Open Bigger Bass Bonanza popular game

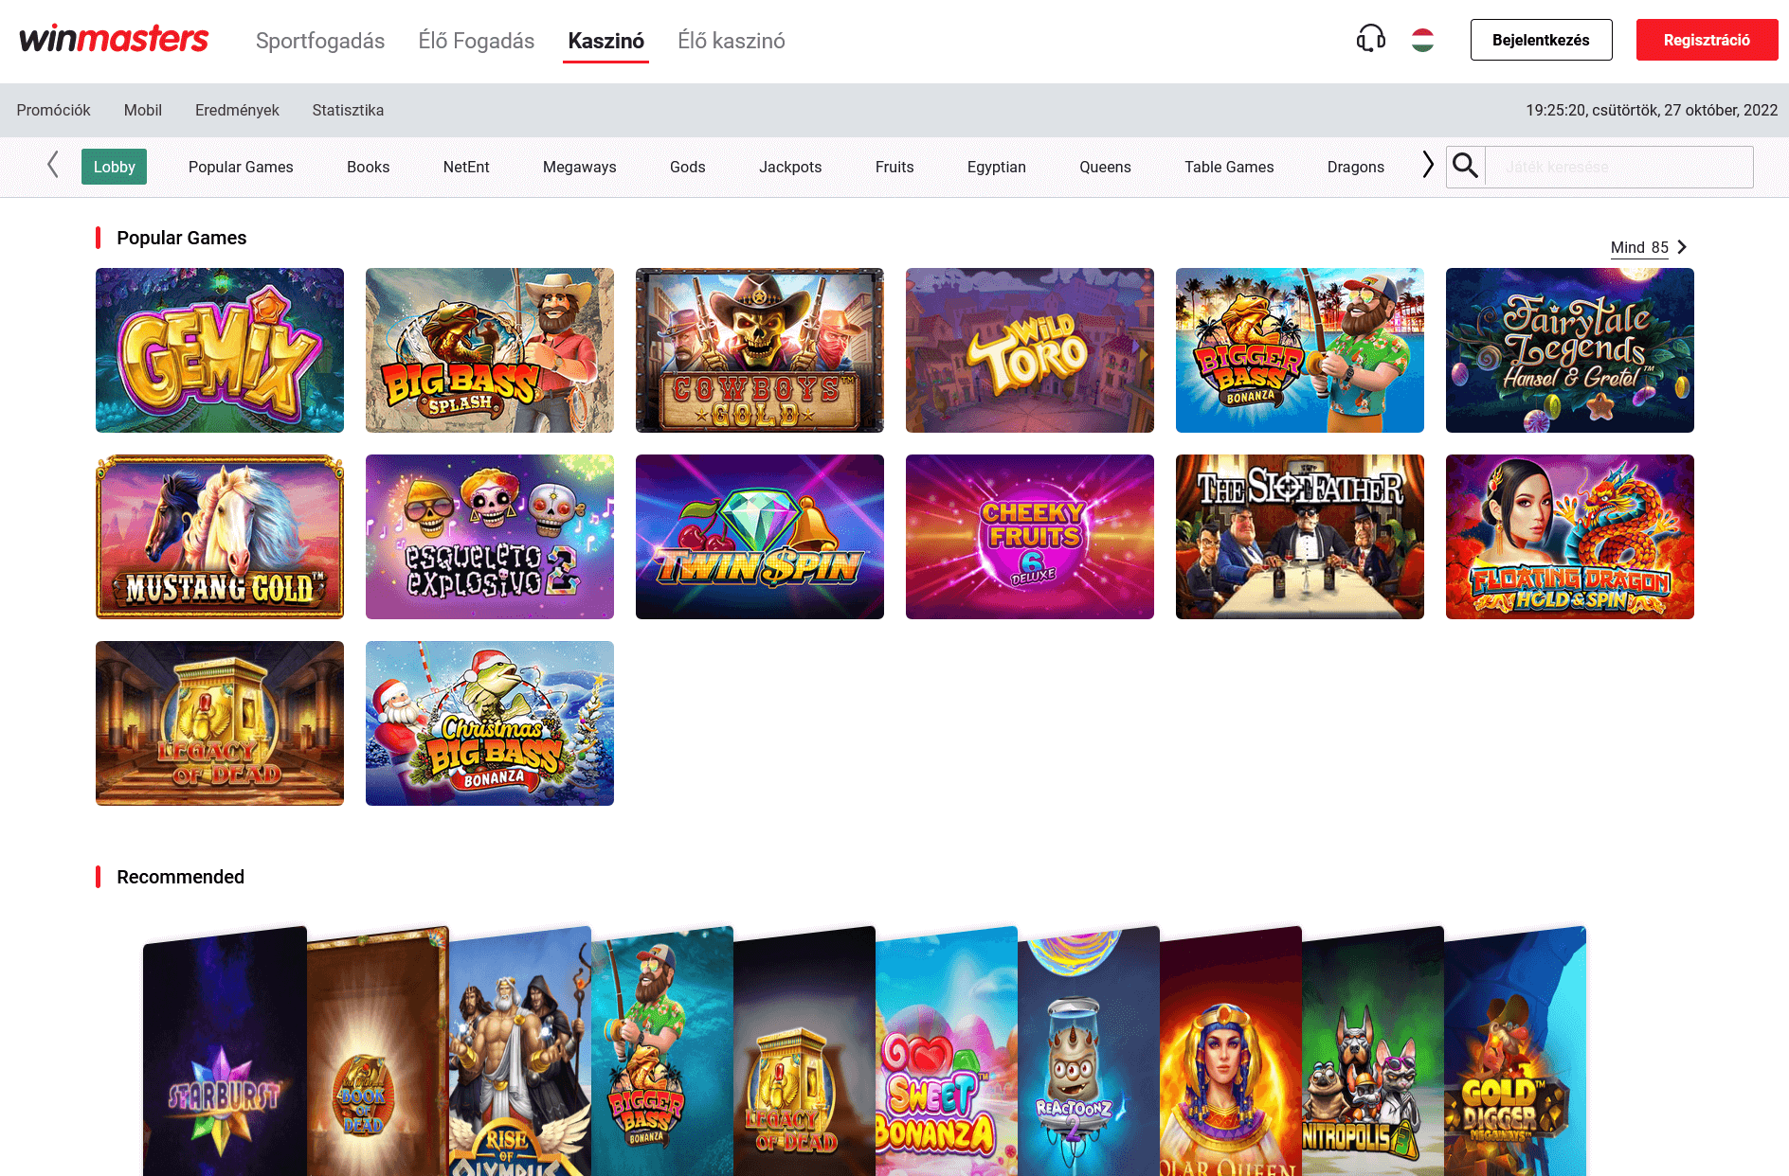tap(1300, 350)
